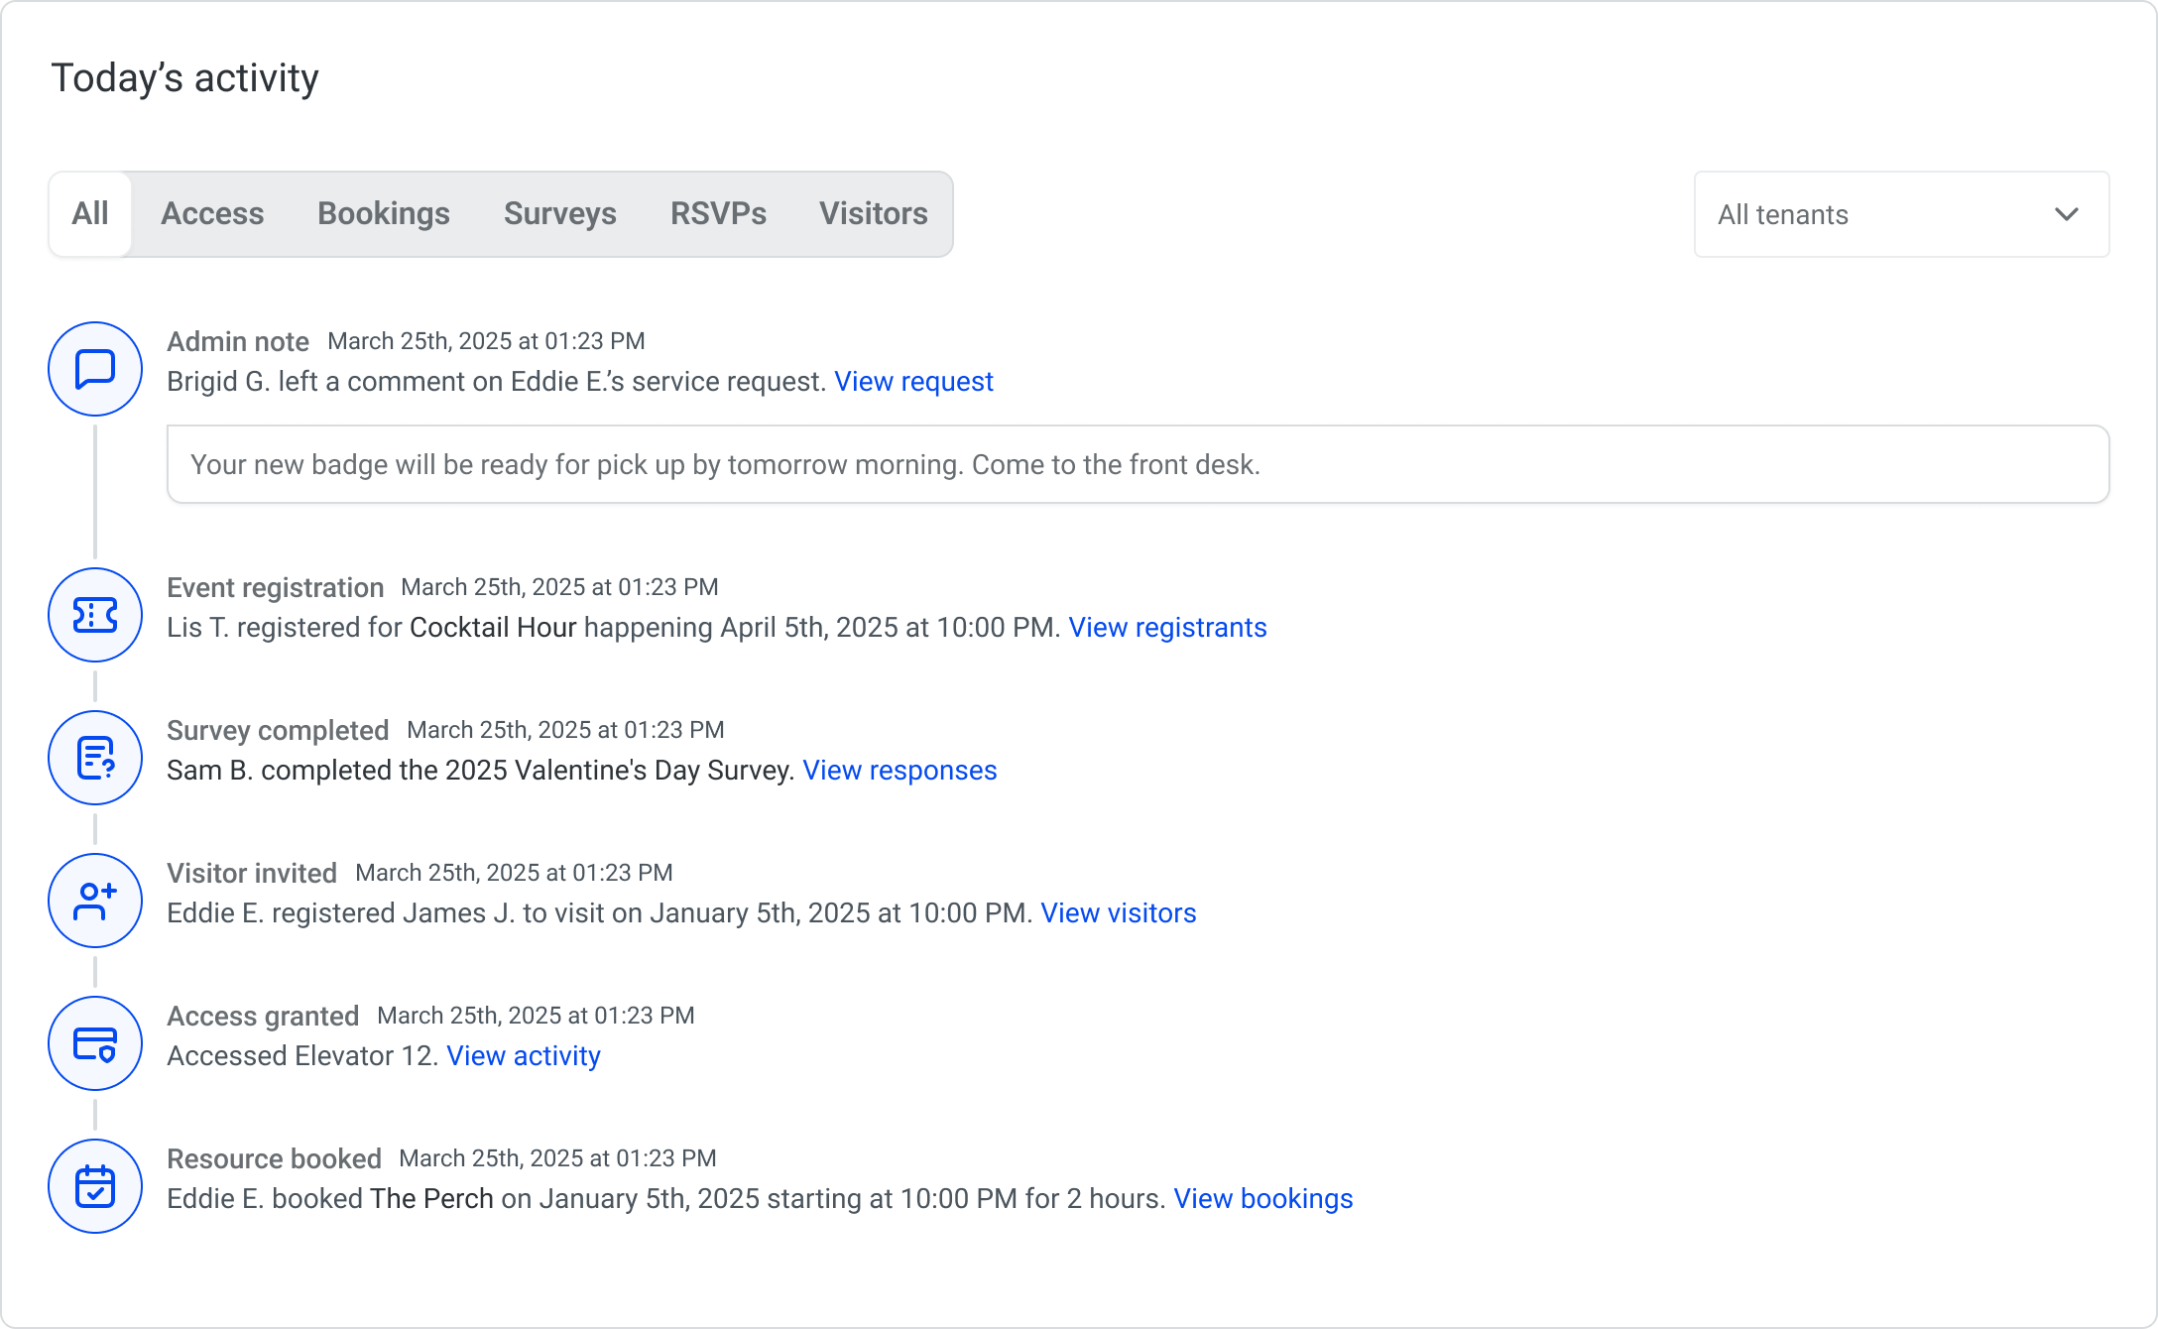
Task: Show the RSVPs tab
Action: click(718, 213)
